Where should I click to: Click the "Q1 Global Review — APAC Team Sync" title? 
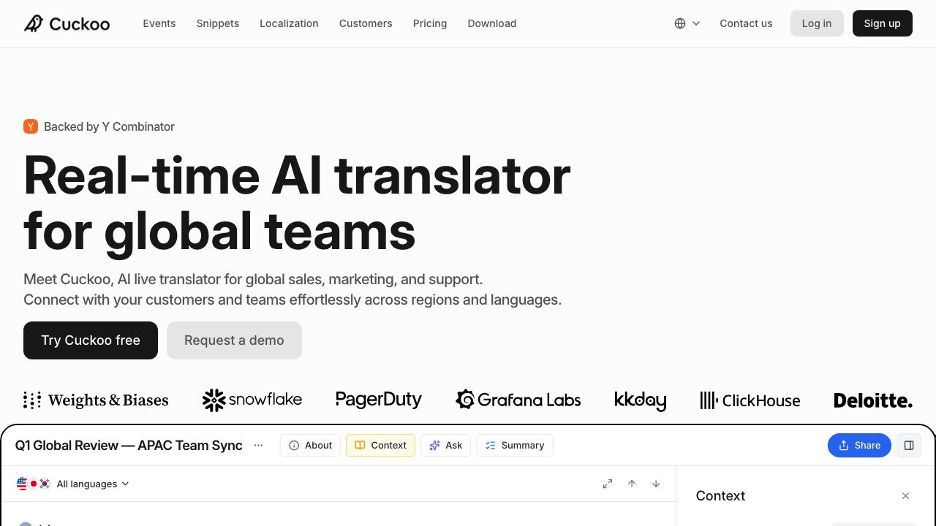click(x=129, y=445)
